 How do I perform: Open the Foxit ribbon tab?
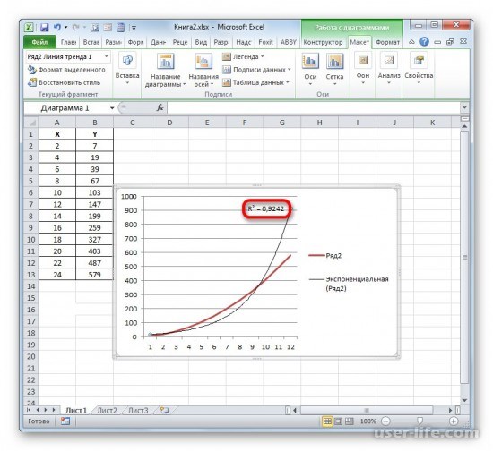265,42
